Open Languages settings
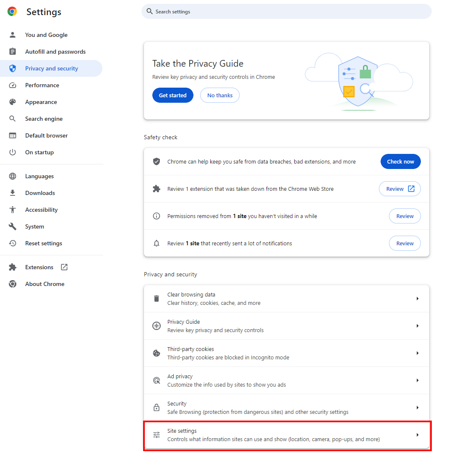 (51, 176)
